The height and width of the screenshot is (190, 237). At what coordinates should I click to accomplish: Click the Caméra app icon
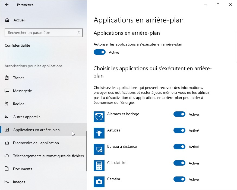[x=99, y=182]
